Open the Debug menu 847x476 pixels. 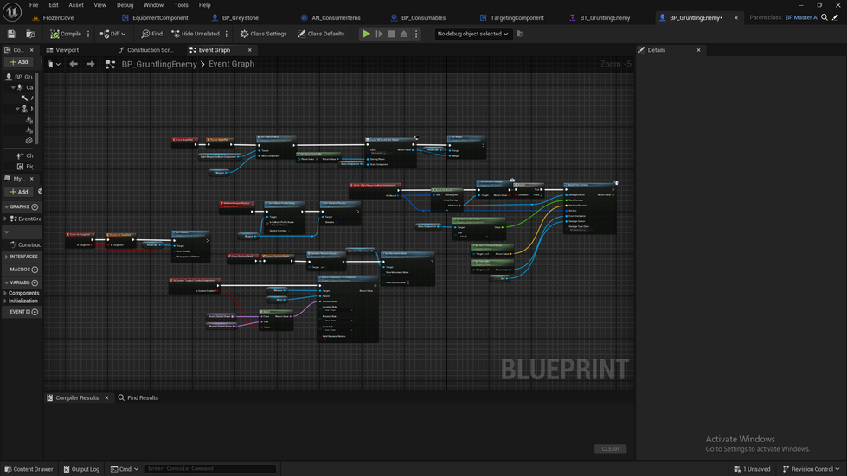(x=125, y=5)
